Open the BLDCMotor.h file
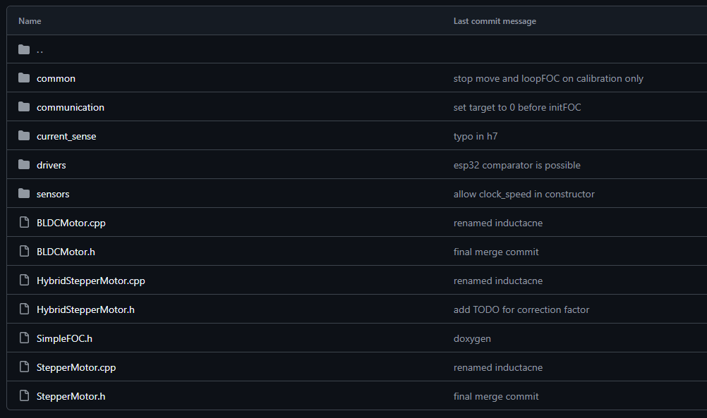 tap(66, 252)
